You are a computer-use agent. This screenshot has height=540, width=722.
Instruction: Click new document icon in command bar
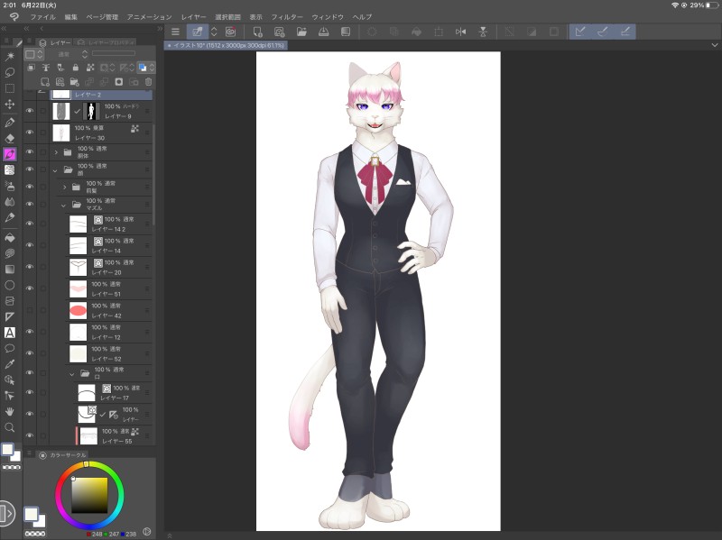[257, 32]
